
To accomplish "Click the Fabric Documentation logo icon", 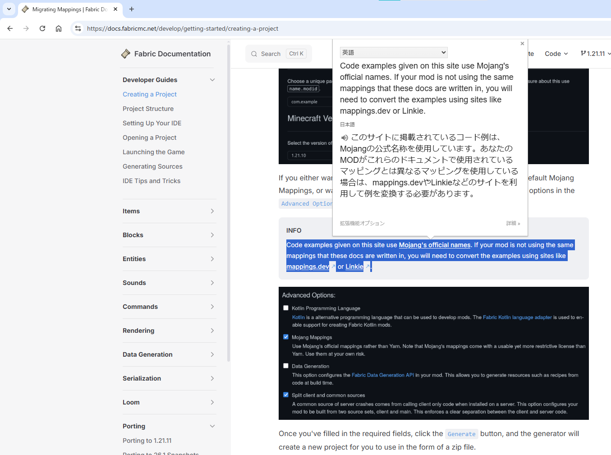I will (126, 54).
